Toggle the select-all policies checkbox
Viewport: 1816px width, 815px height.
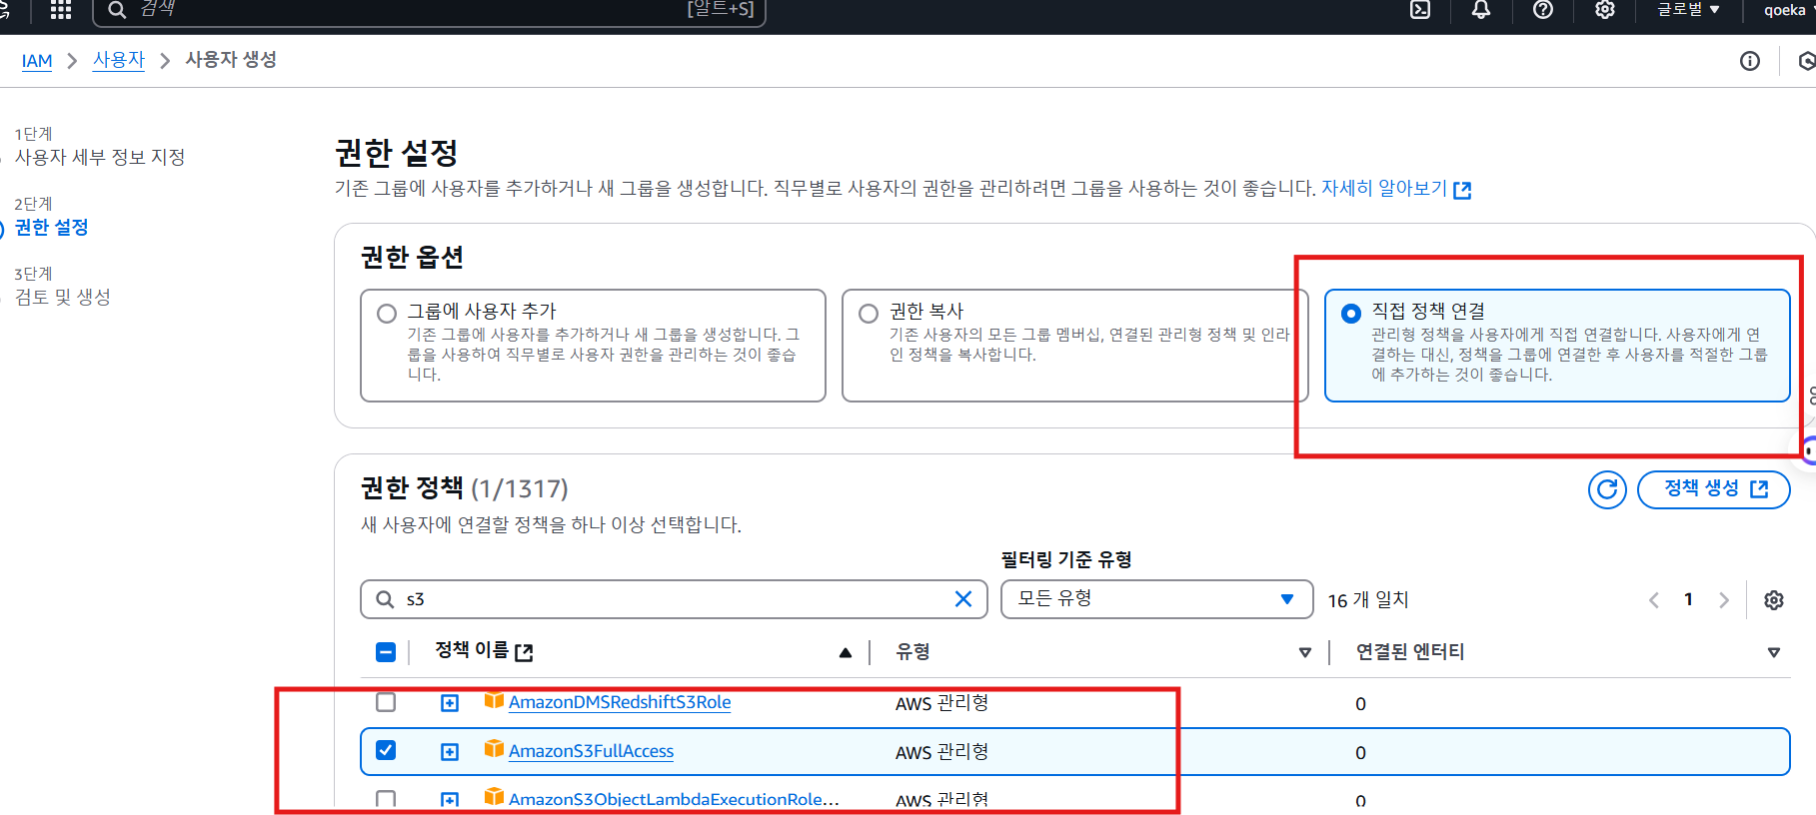click(x=386, y=652)
